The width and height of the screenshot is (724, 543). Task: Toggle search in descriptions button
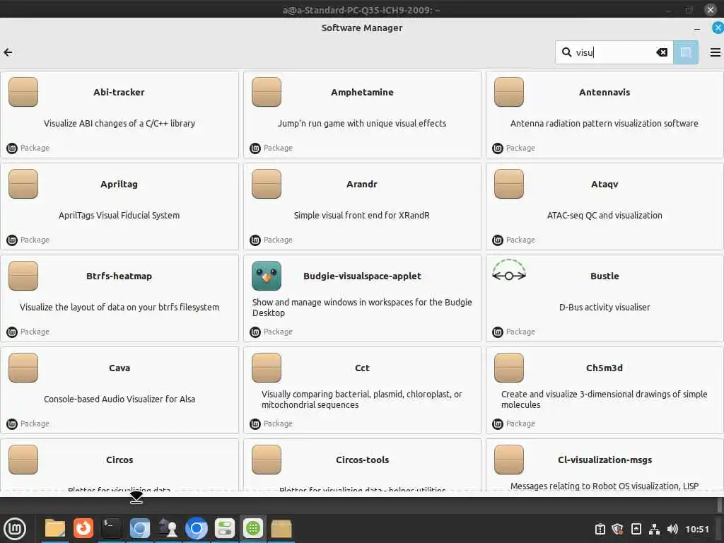pos(686,52)
